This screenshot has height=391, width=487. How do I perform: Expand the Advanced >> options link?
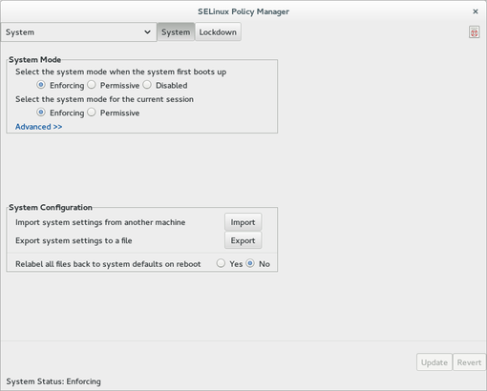38,127
